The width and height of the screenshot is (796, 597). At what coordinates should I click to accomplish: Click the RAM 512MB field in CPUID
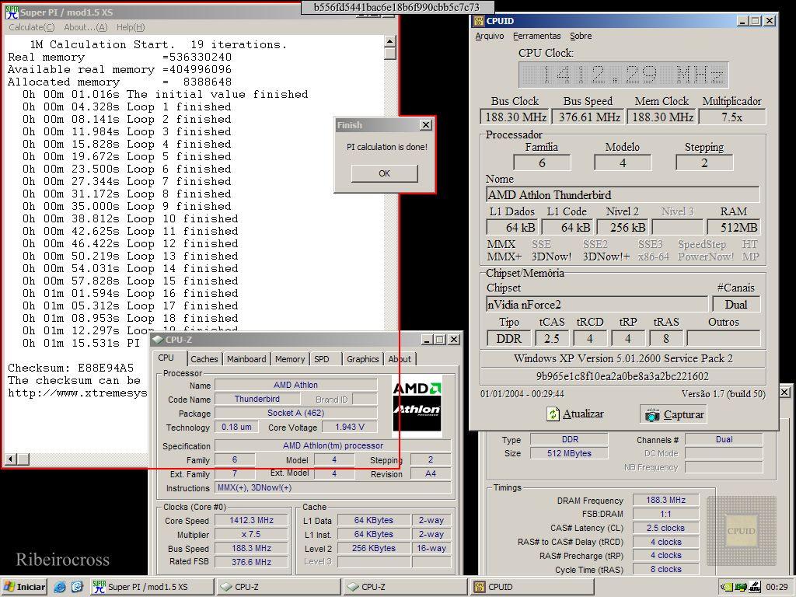pyautogui.click(x=734, y=228)
